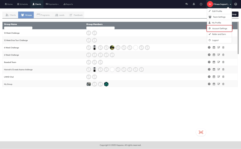Open the clock history icon
The image size is (241, 149).
(x=201, y=4)
